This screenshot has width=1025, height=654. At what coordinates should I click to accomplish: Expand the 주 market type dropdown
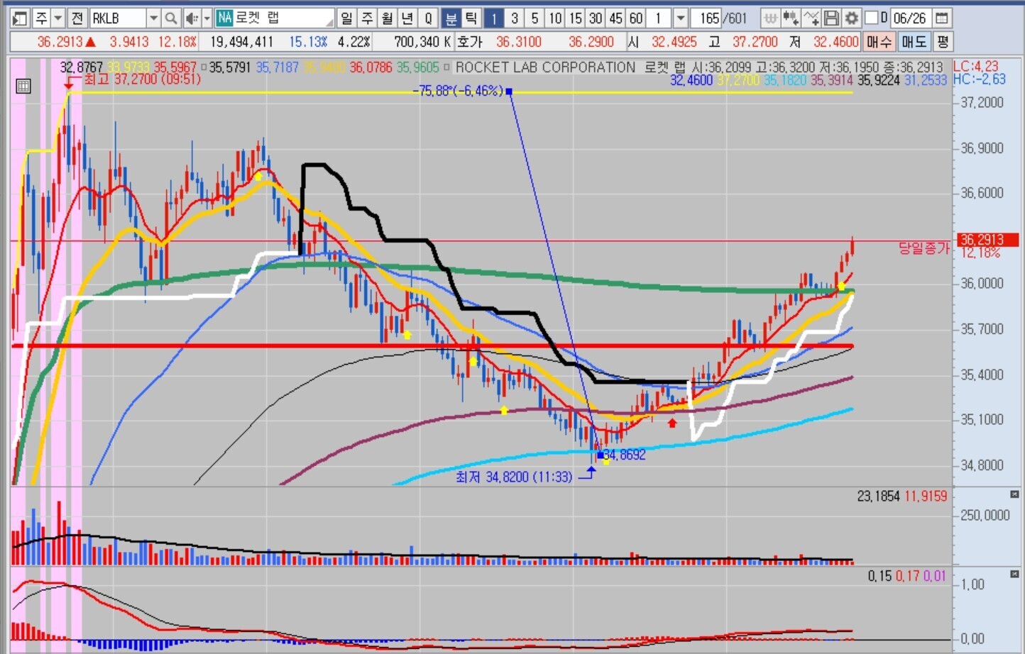[x=58, y=18]
